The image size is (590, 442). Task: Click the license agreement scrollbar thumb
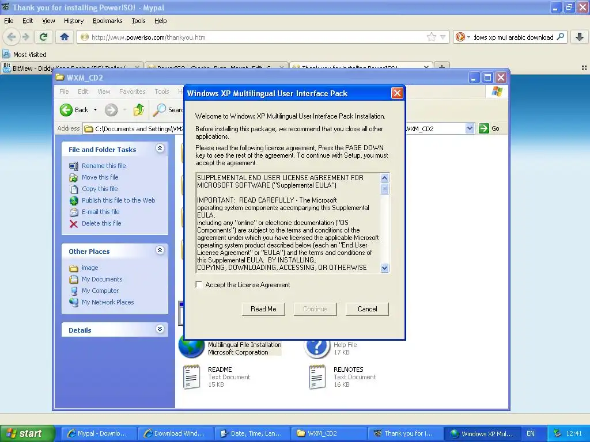tap(384, 188)
